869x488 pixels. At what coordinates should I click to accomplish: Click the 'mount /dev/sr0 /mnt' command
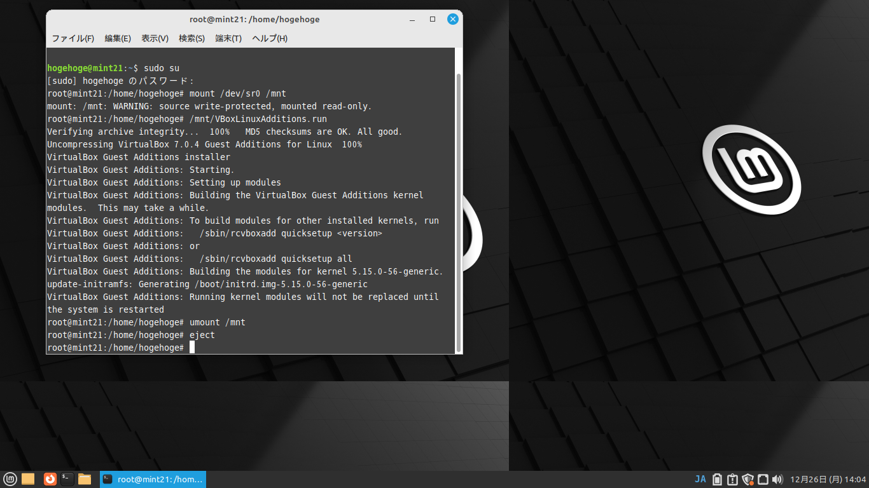coord(238,93)
